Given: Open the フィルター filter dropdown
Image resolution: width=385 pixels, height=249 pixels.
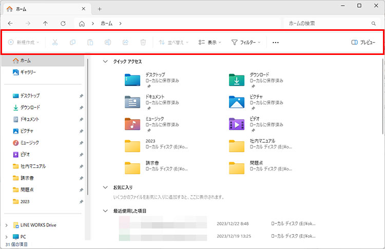Looking at the screenshot, I should point(246,42).
